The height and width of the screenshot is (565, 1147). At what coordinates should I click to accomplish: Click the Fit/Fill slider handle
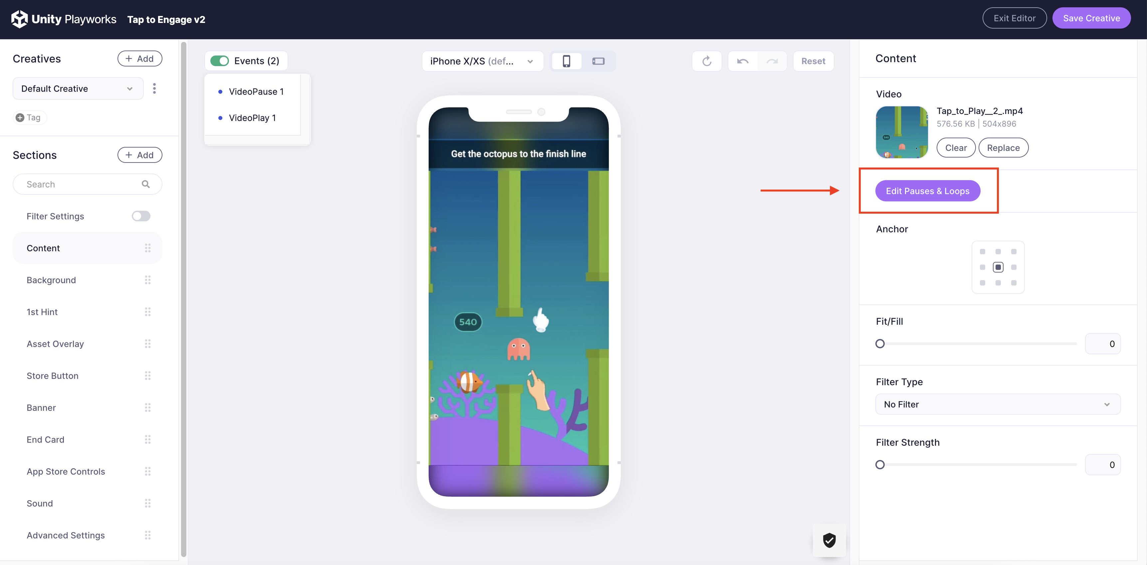880,344
